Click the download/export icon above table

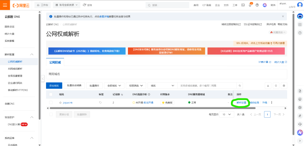click(268, 85)
